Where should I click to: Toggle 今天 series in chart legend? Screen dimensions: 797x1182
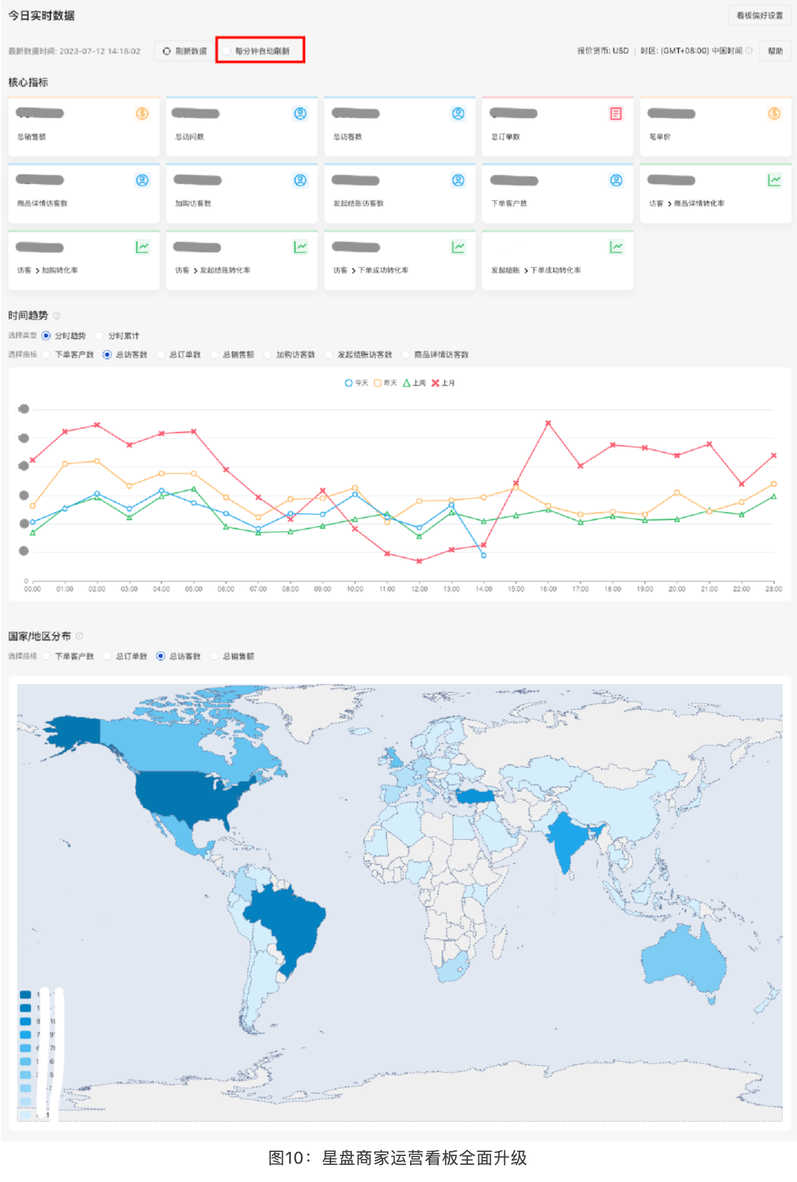(356, 383)
